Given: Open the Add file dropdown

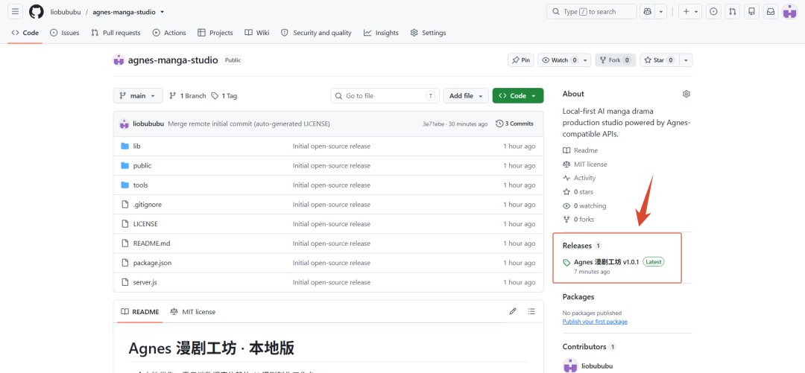Looking at the screenshot, I should (x=466, y=96).
